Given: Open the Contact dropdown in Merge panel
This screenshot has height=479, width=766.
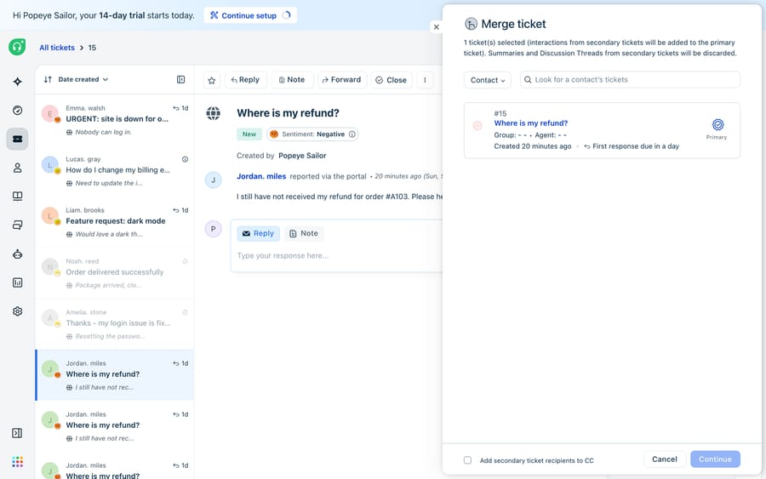Looking at the screenshot, I should pos(488,80).
